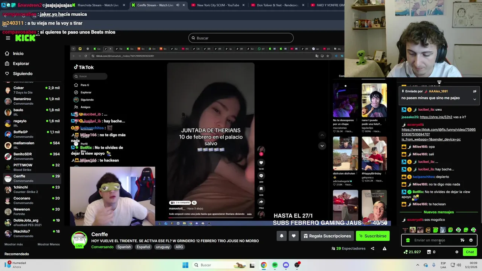Viewport: 482px width, 271px height.
Task: Report stream via warning triangle icon
Action: pyautogui.click(x=384, y=248)
